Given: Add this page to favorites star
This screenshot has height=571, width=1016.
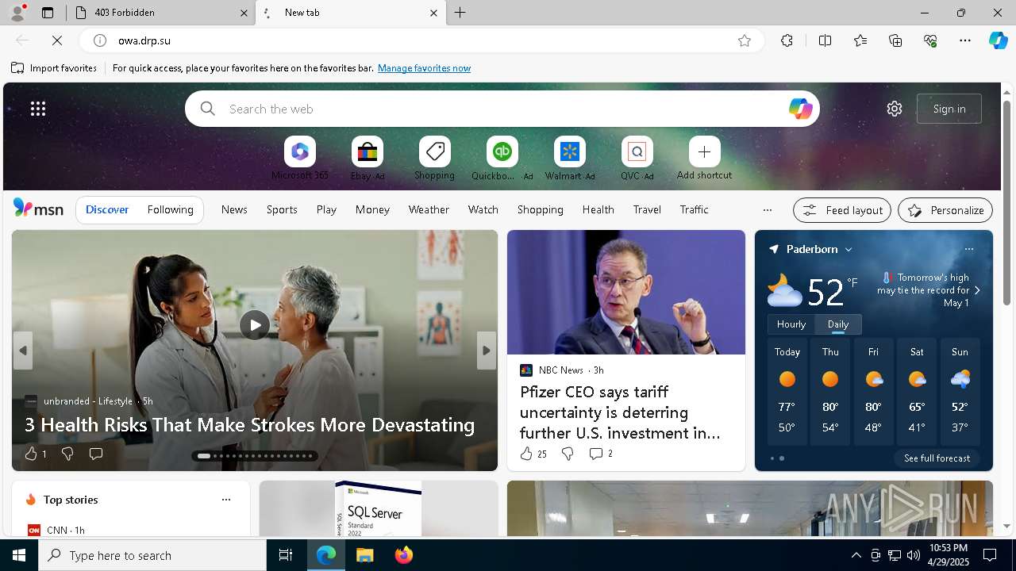Looking at the screenshot, I should pos(744,40).
